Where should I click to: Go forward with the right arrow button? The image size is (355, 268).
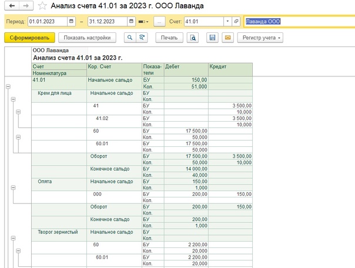[26, 6]
